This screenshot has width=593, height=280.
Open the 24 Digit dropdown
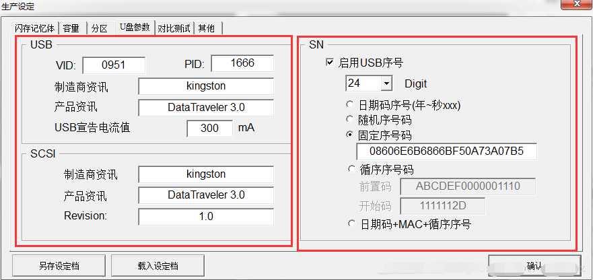(x=386, y=83)
